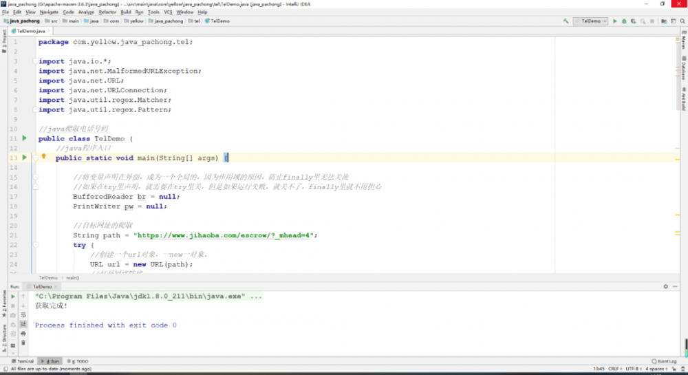Click the jihaoba.com URL string on line 21
688x375 pixels.
pos(224,235)
